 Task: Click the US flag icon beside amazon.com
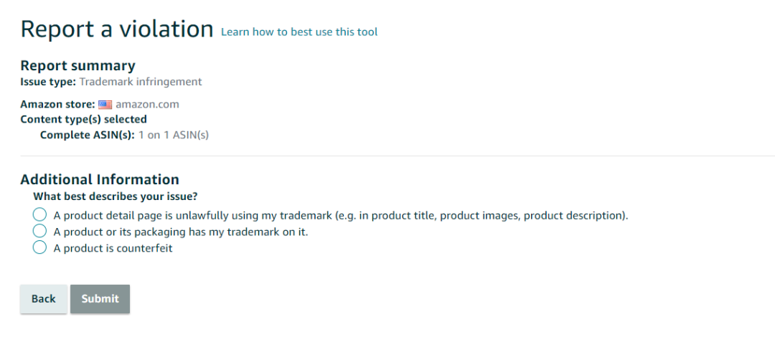click(x=105, y=105)
